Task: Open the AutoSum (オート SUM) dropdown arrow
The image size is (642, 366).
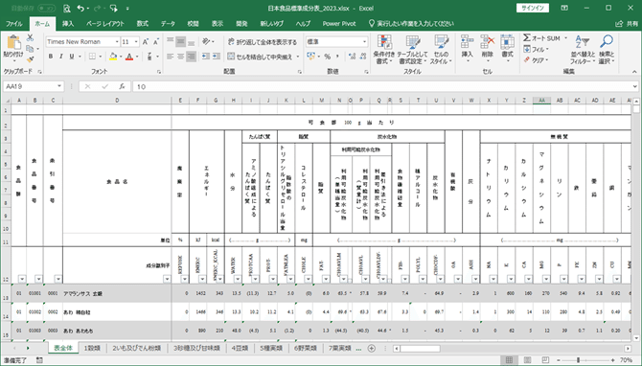Action: (x=566, y=38)
